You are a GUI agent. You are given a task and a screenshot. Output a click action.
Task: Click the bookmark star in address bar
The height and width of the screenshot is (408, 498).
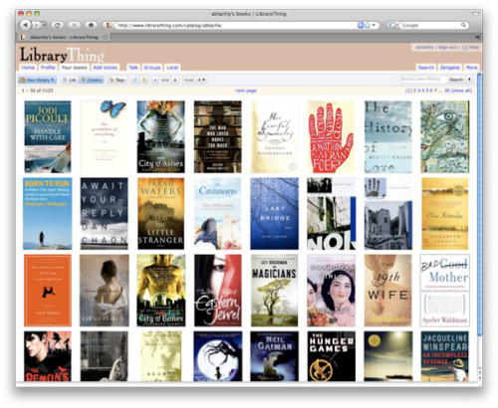[x=368, y=25]
